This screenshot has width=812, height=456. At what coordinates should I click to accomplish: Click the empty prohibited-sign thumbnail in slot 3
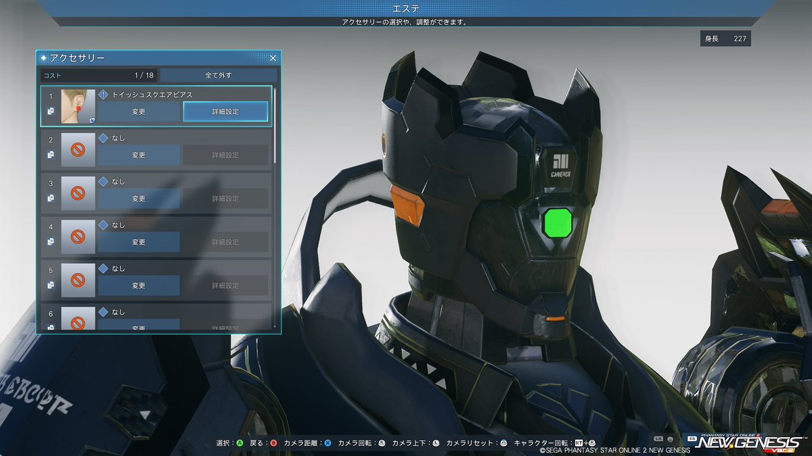(78, 193)
